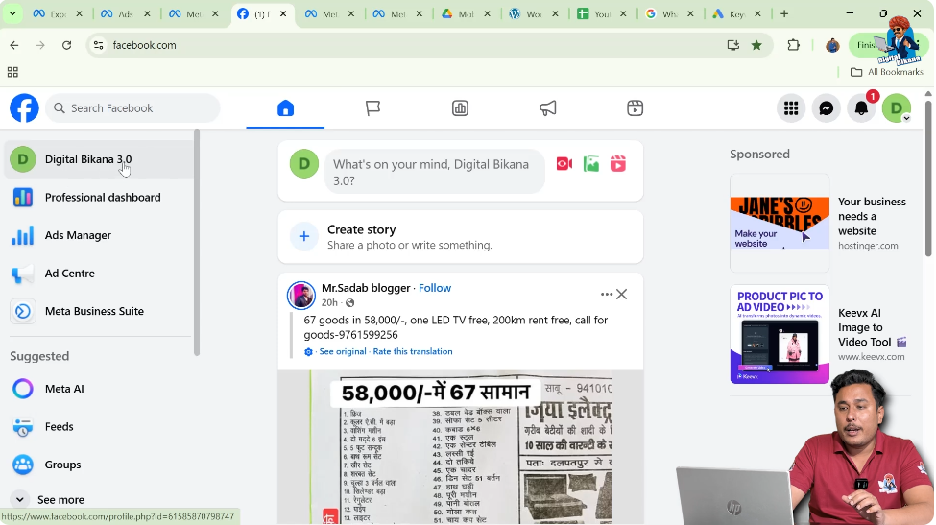The width and height of the screenshot is (936, 525).
Task: Open Feeds in sidebar
Action: [99, 426]
